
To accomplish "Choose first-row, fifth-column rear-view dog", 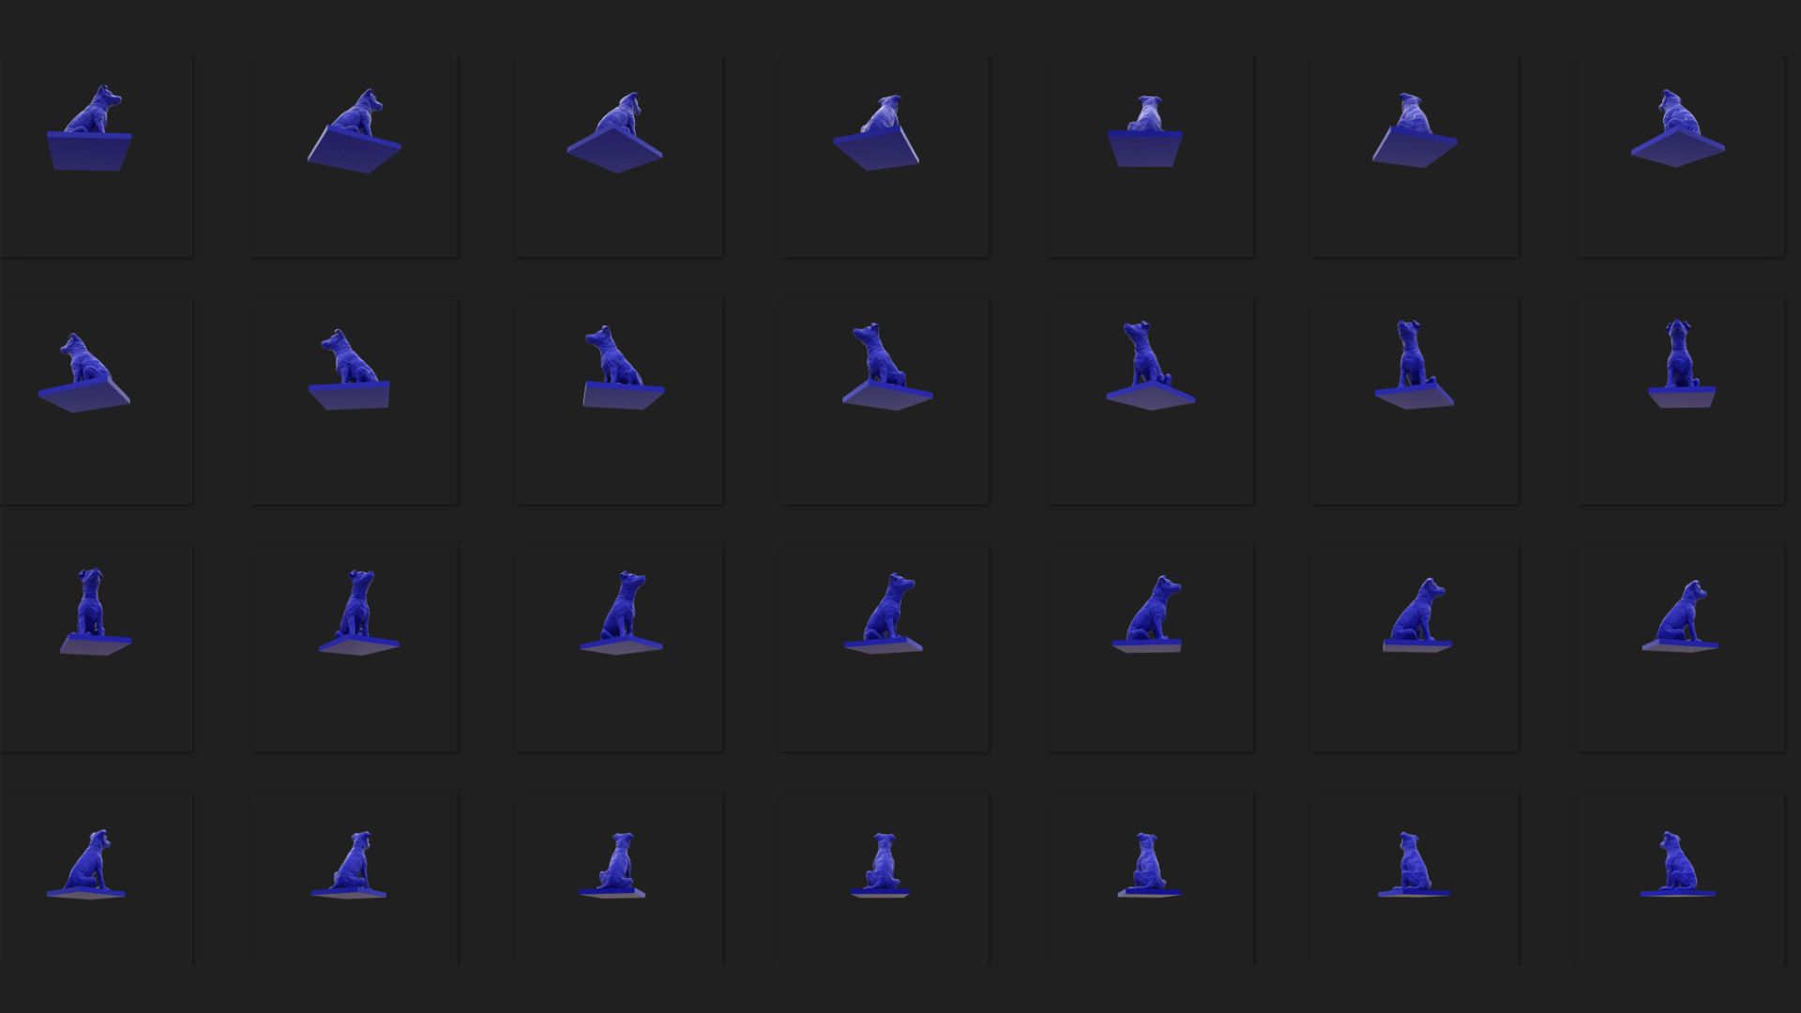I will click(1150, 156).
